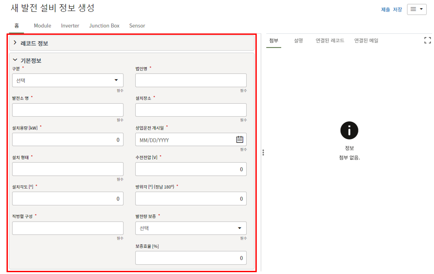Click the 법인명 input field

tap(191, 80)
